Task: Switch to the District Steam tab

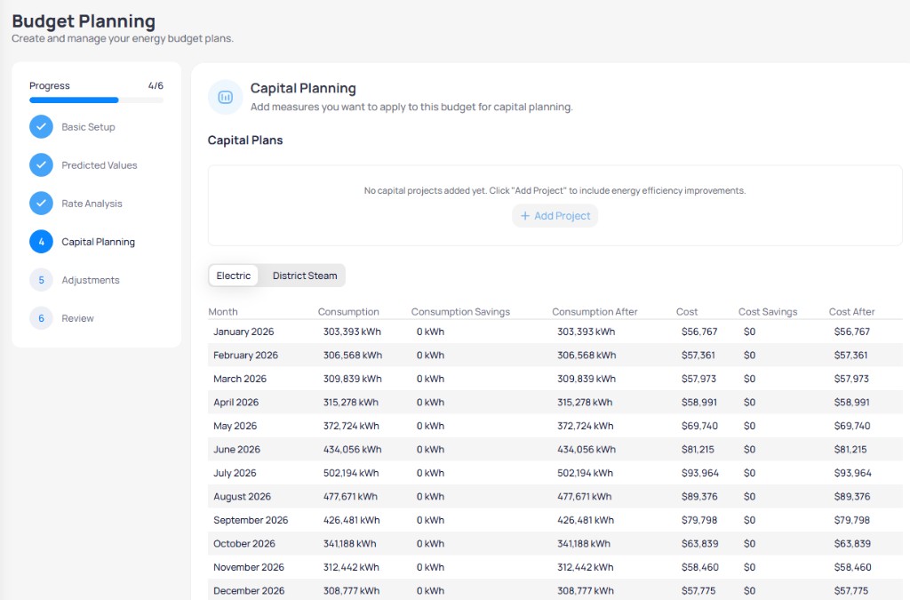Action: 305,276
